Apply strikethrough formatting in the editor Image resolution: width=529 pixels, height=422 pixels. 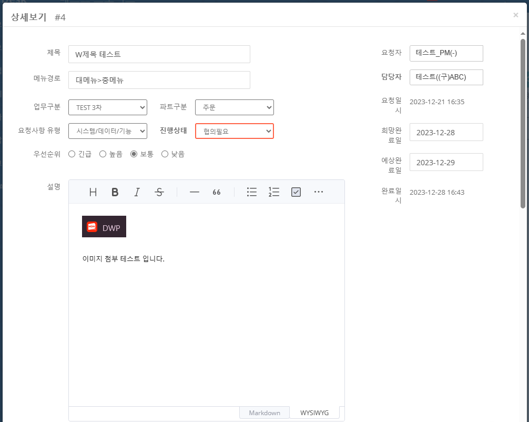159,192
